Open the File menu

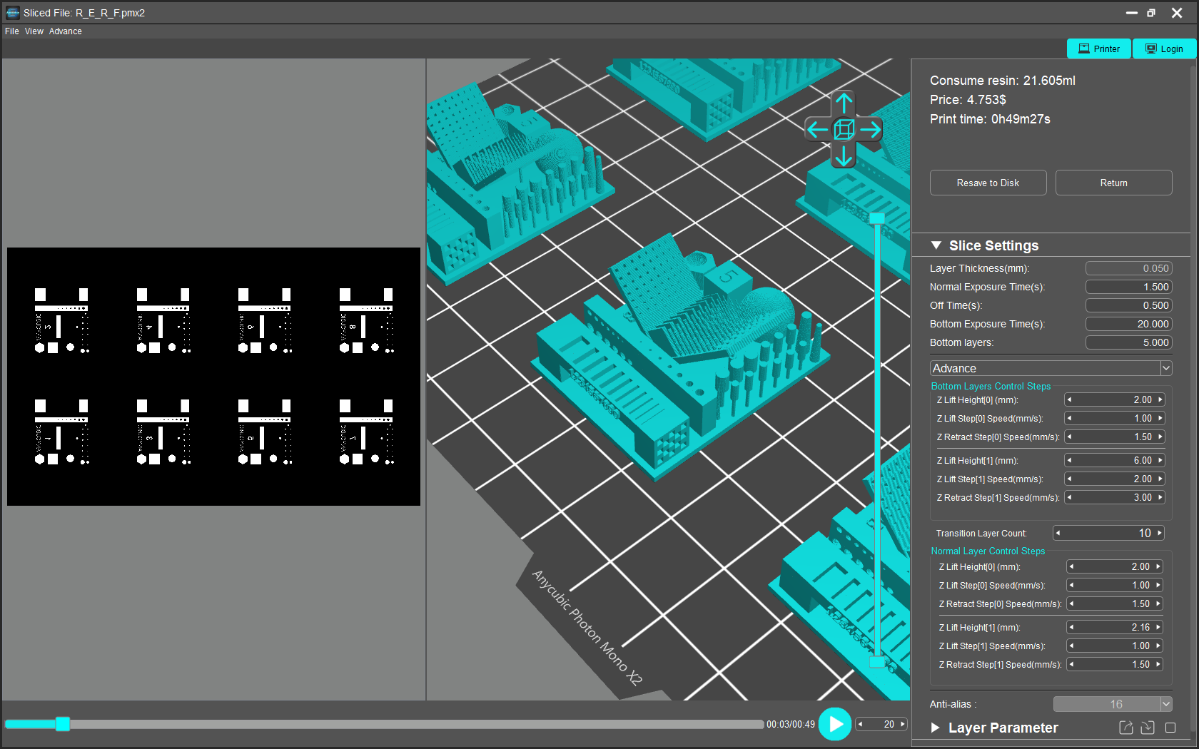pos(12,31)
